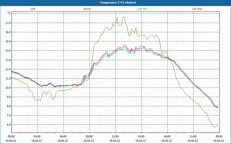Click the 06:00 time label

coord(63,137)
